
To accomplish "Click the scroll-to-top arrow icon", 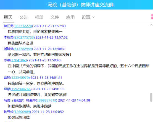I will pos(151,25).
